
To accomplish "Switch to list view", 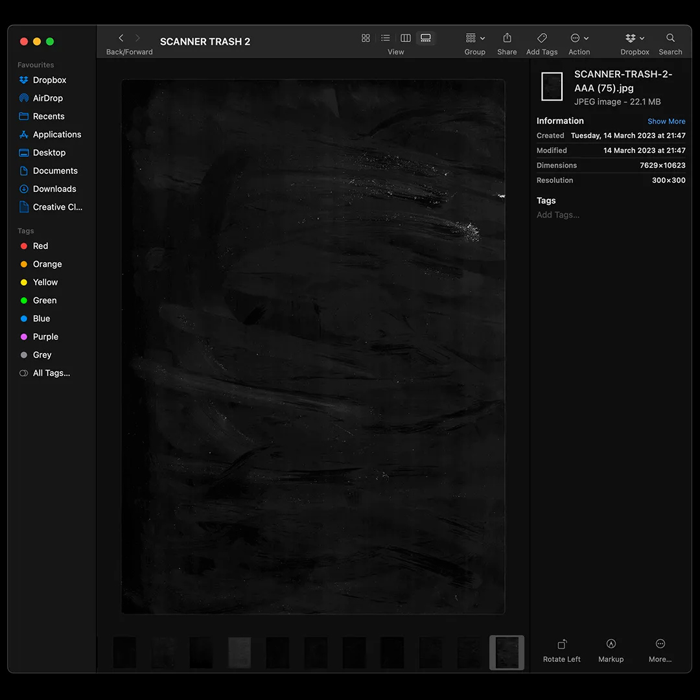I will pos(386,38).
